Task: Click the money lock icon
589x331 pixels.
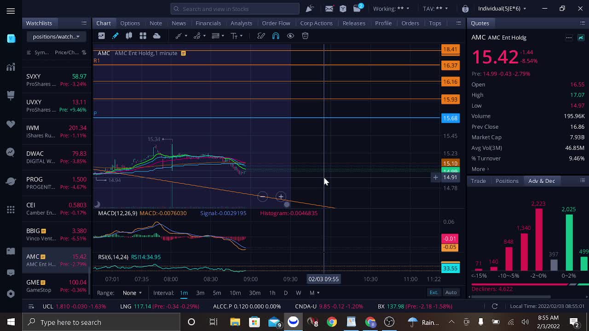Action: [x=465, y=9]
